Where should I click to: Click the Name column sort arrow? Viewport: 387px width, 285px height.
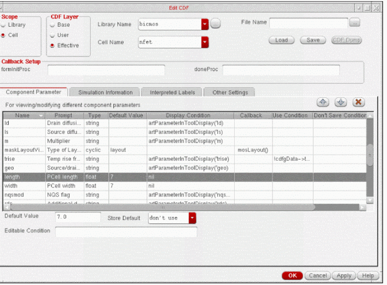[x=41, y=116]
